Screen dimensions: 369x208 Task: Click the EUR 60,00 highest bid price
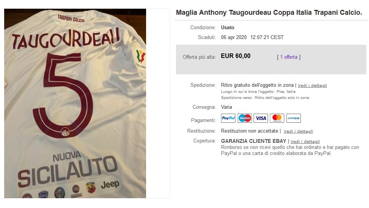235,56
